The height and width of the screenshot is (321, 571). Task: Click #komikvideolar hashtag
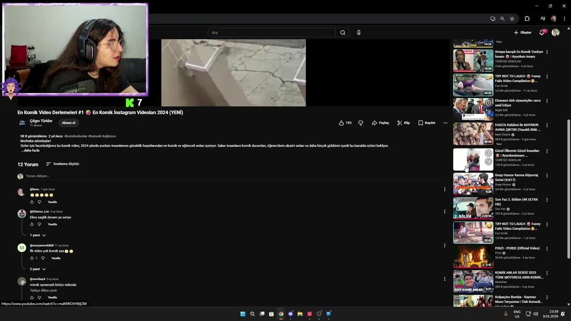coord(76,136)
